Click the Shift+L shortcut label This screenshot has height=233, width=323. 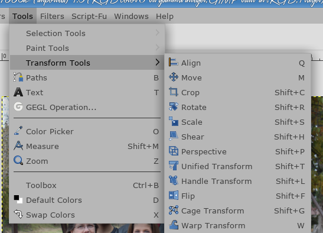[x=291, y=181]
